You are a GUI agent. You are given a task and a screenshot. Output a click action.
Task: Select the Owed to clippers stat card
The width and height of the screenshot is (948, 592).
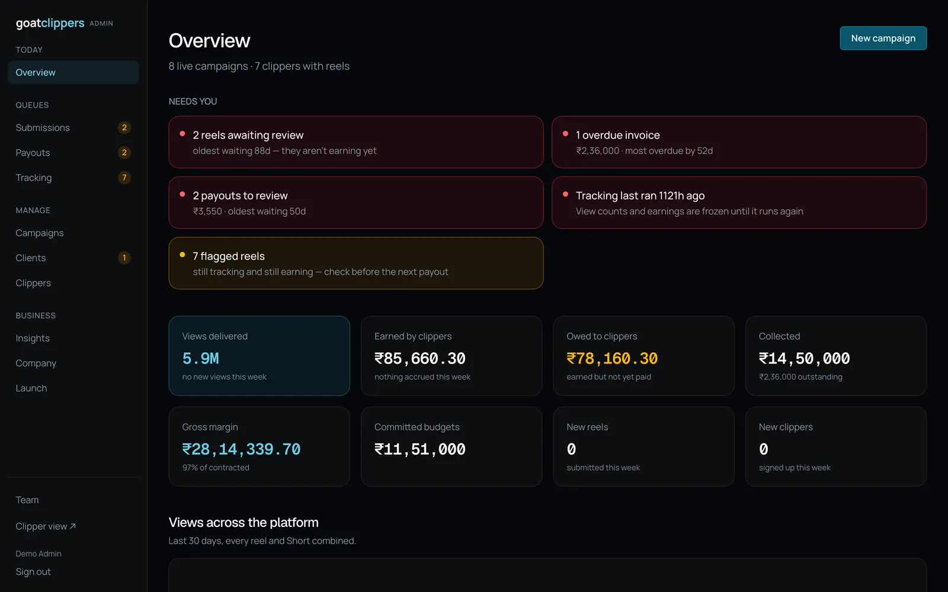[x=643, y=356]
